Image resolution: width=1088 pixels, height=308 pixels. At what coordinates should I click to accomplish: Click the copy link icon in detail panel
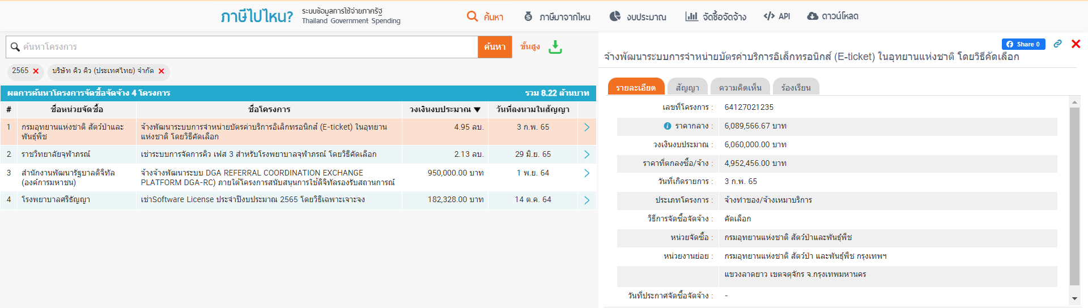[1057, 44]
